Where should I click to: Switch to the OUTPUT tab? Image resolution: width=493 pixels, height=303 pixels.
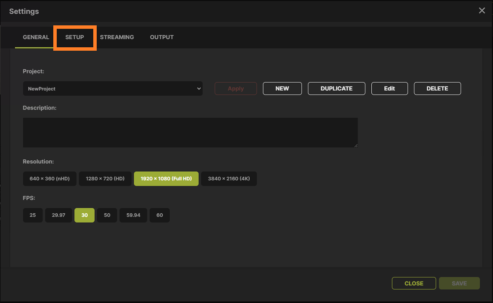click(162, 37)
